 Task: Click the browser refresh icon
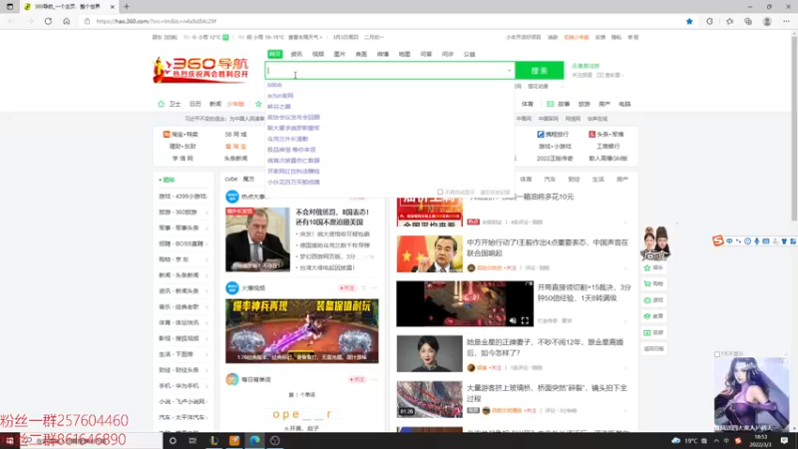click(48, 21)
